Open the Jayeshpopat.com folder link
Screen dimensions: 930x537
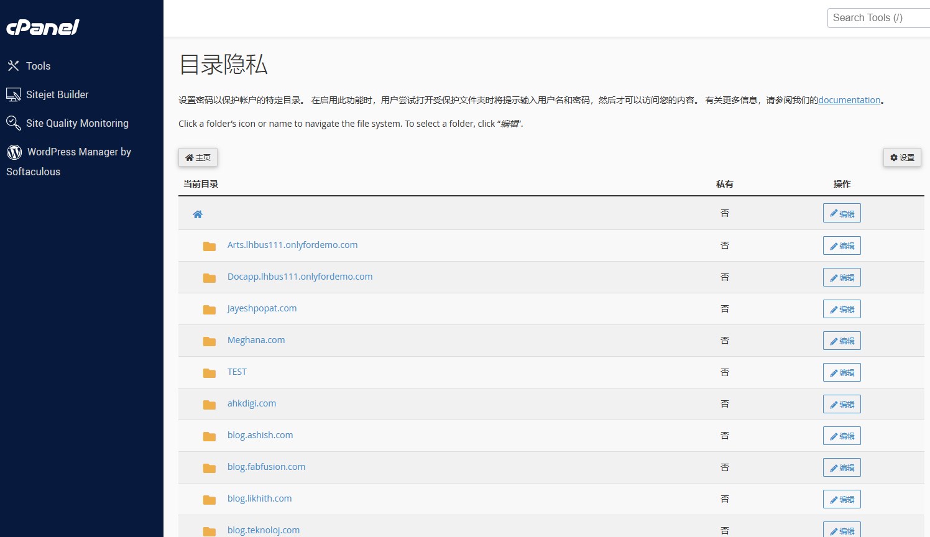pos(262,308)
